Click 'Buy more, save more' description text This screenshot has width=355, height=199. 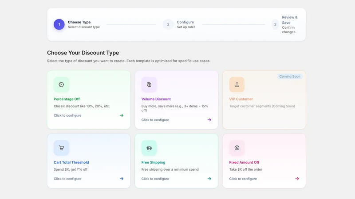tap(174, 108)
